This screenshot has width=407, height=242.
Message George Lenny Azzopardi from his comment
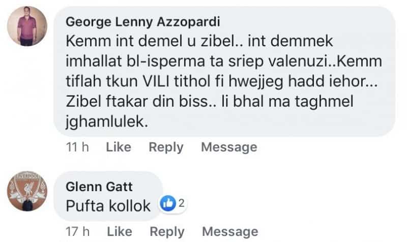click(x=229, y=147)
